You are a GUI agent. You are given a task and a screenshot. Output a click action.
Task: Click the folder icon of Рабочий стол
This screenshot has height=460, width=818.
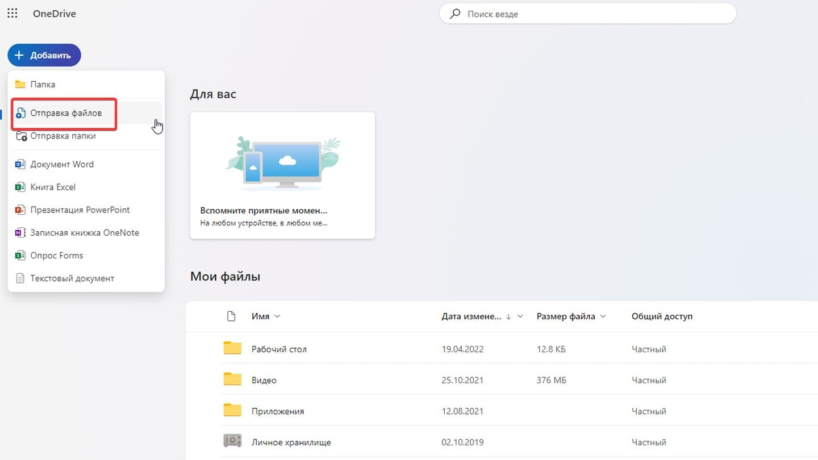coord(232,348)
